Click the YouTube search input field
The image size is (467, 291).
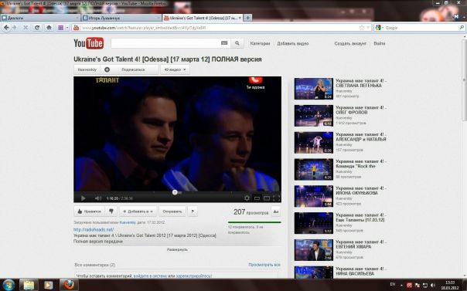pos(165,43)
